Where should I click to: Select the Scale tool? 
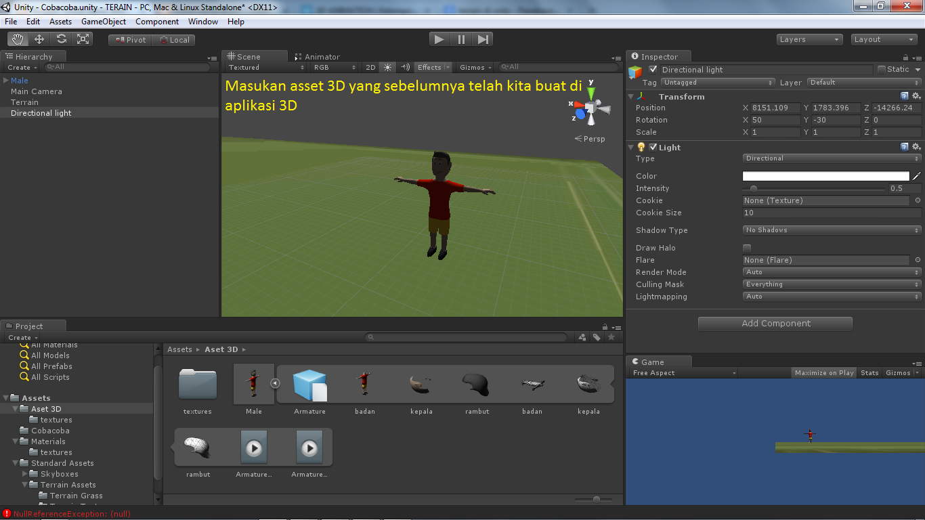[x=83, y=39]
